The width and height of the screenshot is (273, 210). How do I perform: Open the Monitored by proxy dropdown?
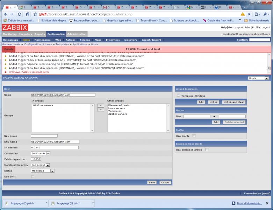coord(41,165)
